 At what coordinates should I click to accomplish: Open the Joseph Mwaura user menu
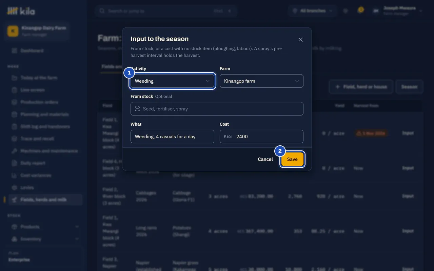pyautogui.click(x=398, y=11)
